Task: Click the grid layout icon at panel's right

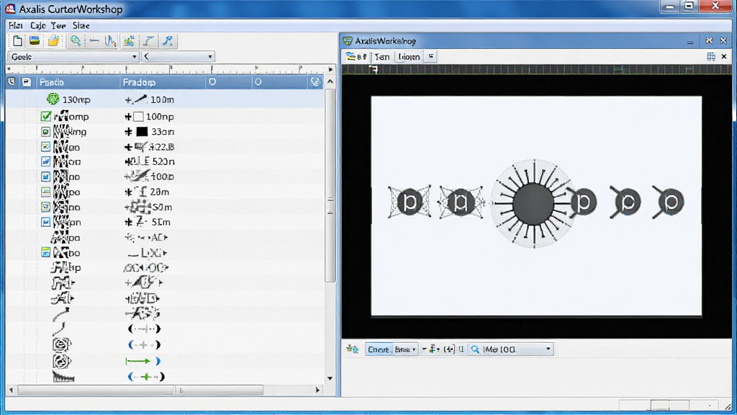Action: [710, 56]
